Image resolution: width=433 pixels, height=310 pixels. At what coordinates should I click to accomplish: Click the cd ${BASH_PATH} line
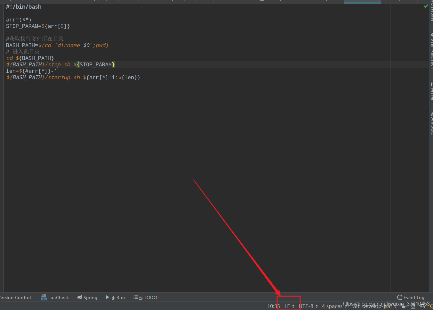pos(30,58)
